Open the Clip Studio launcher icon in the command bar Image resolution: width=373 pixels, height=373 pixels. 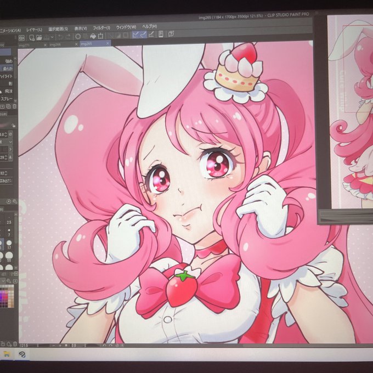coord(21,38)
